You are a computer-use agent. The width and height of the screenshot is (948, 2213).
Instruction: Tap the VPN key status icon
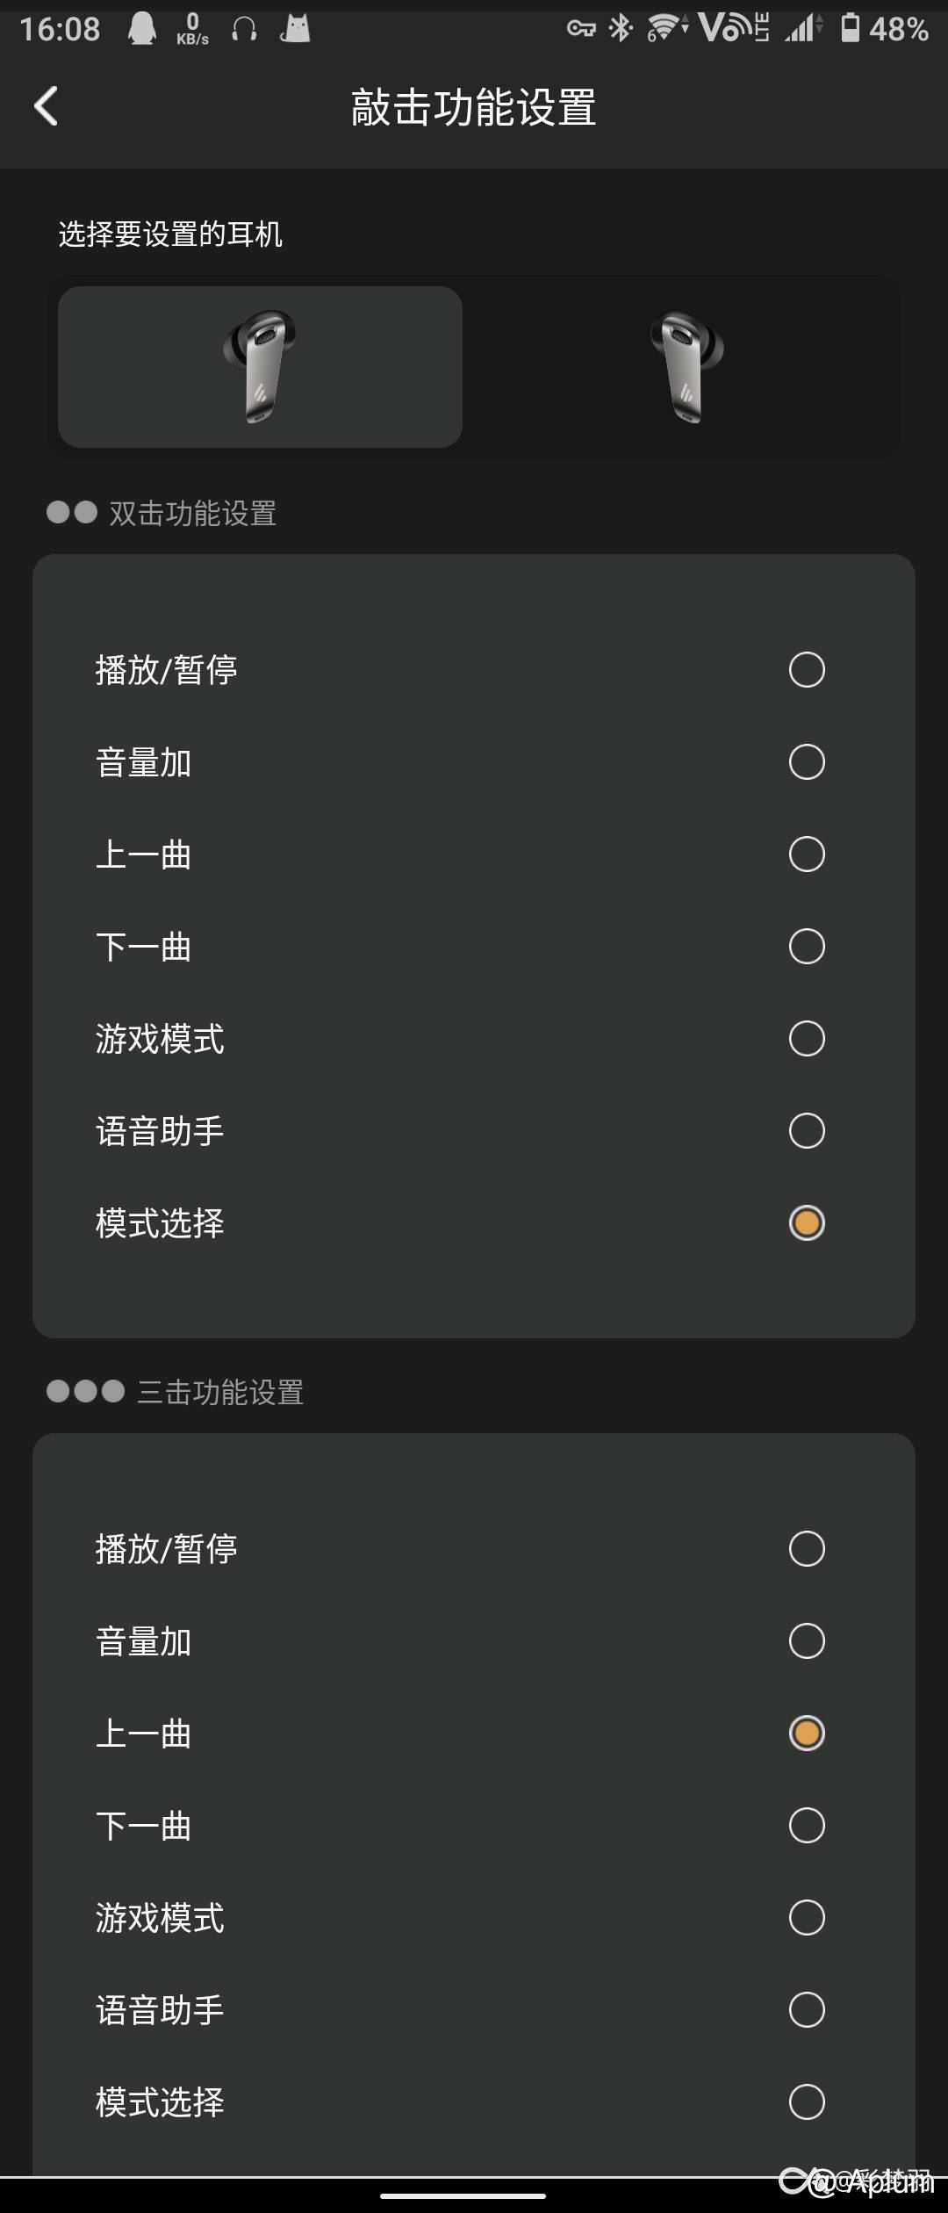pyautogui.click(x=581, y=30)
